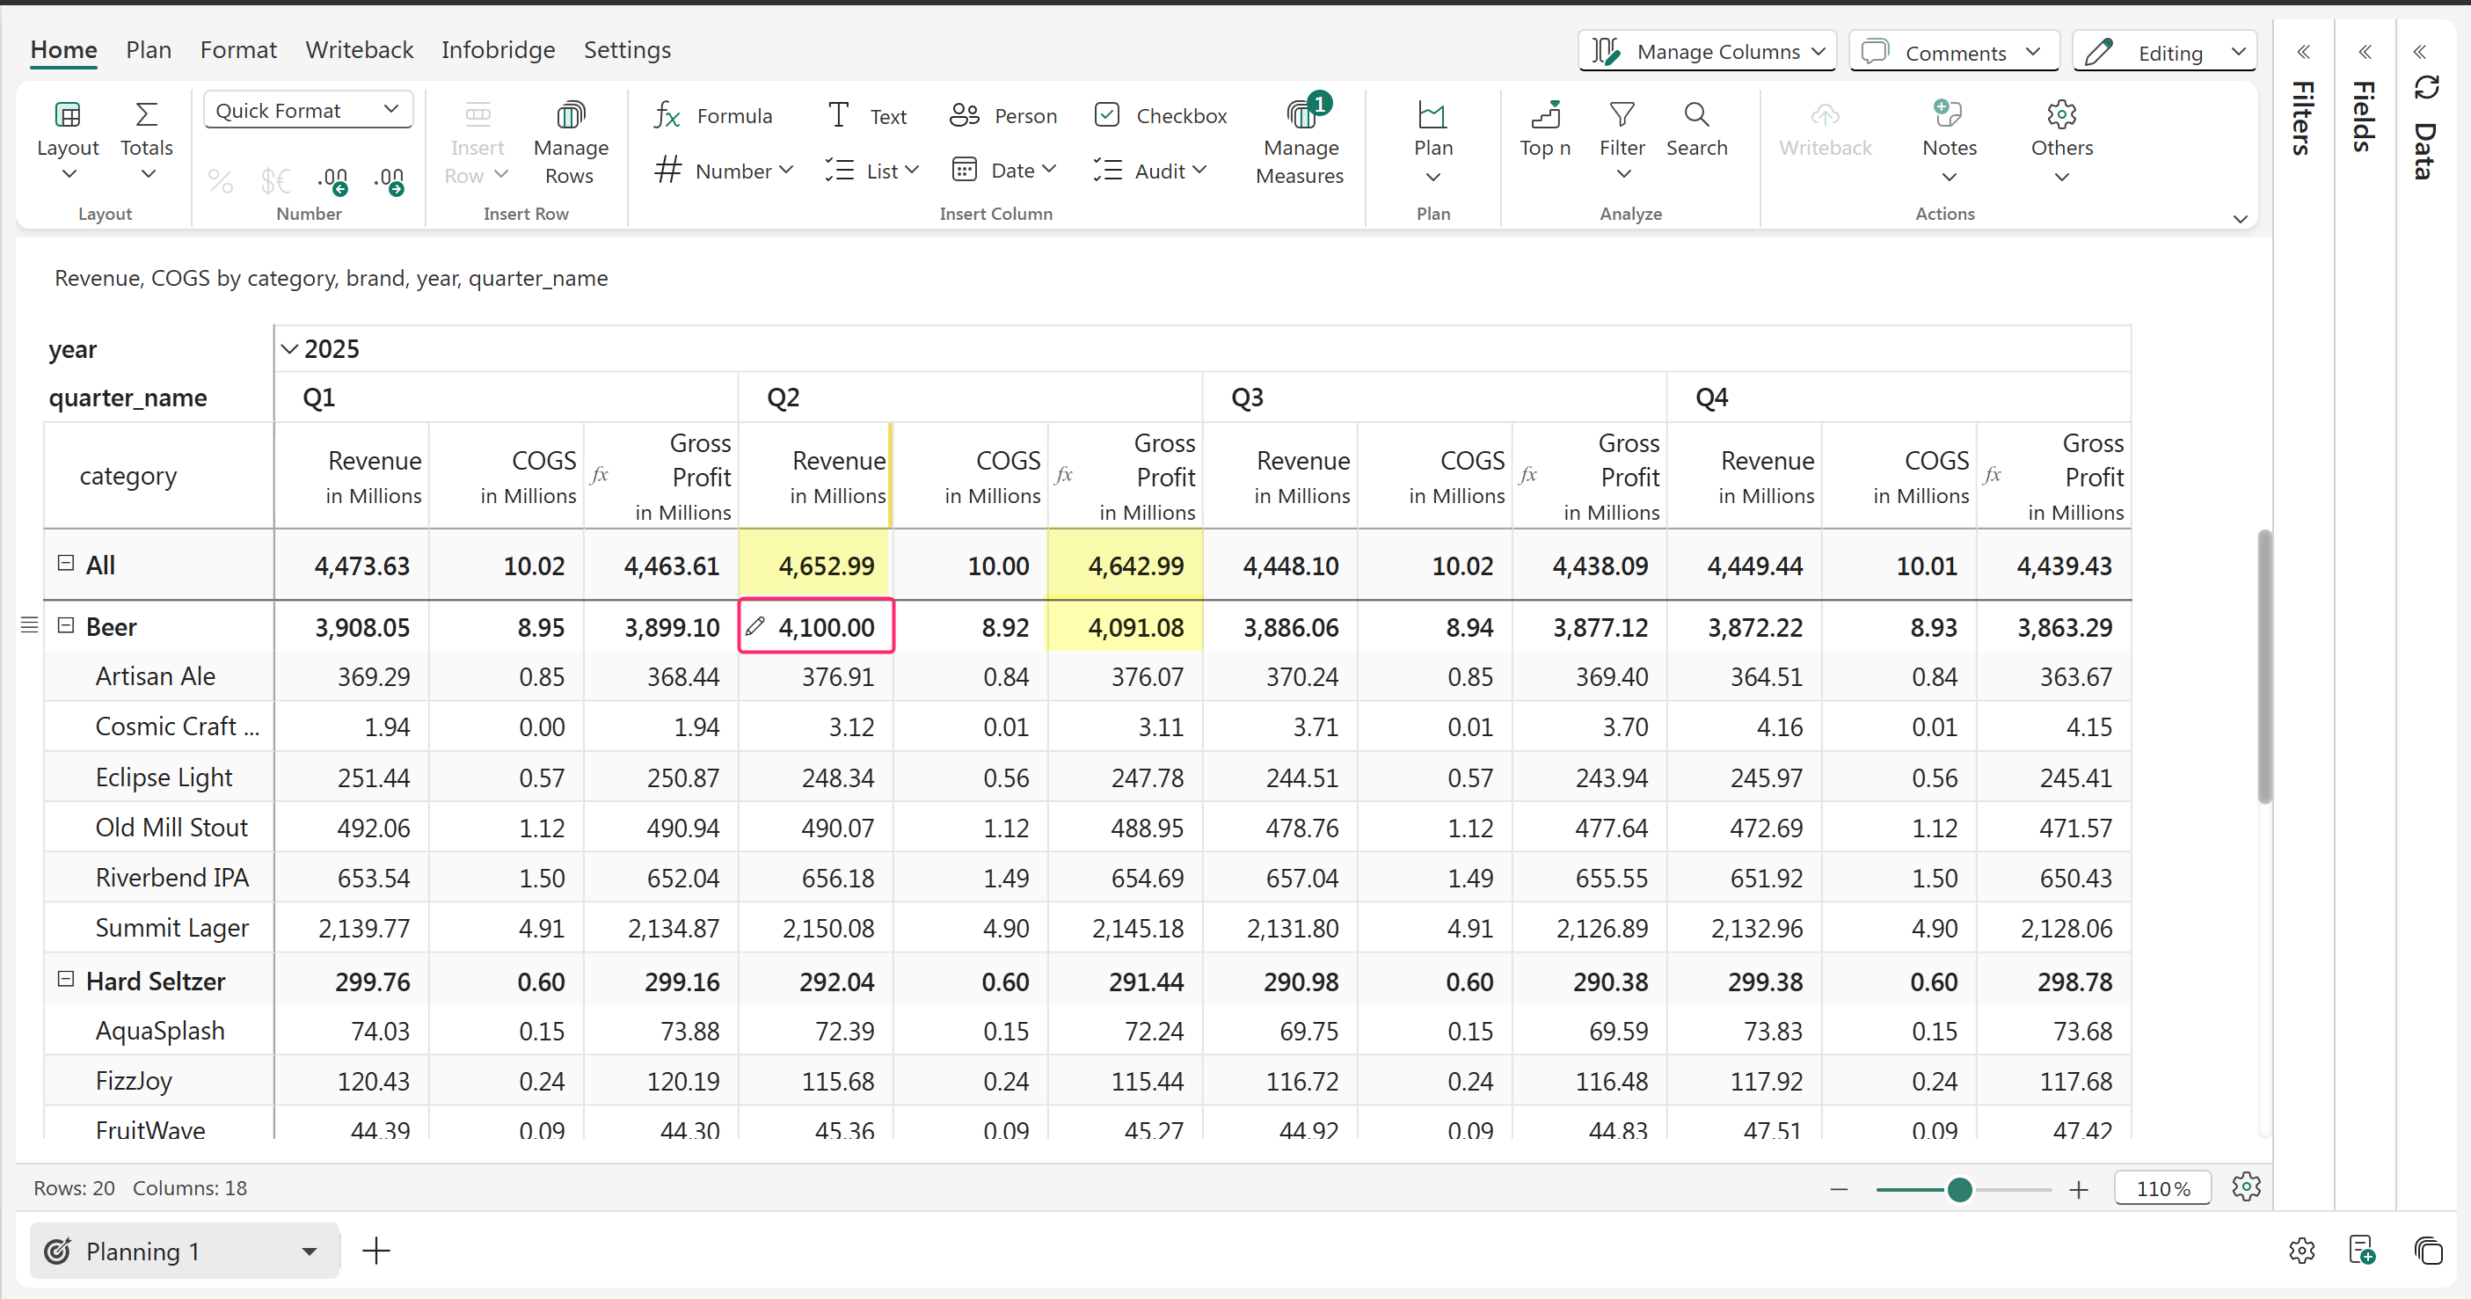
Task: Open the Planning 1 sheet dropdown
Action: point(309,1251)
